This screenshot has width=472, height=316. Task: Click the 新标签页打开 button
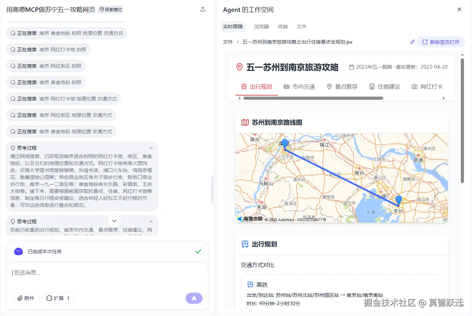(x=441, y=42)
